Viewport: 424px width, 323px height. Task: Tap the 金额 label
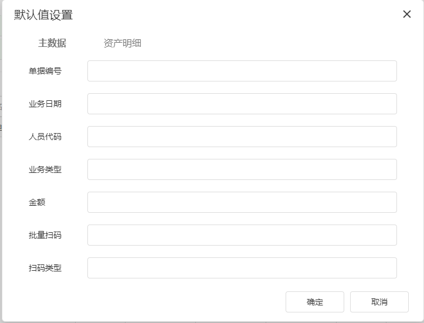click(37, 202)
